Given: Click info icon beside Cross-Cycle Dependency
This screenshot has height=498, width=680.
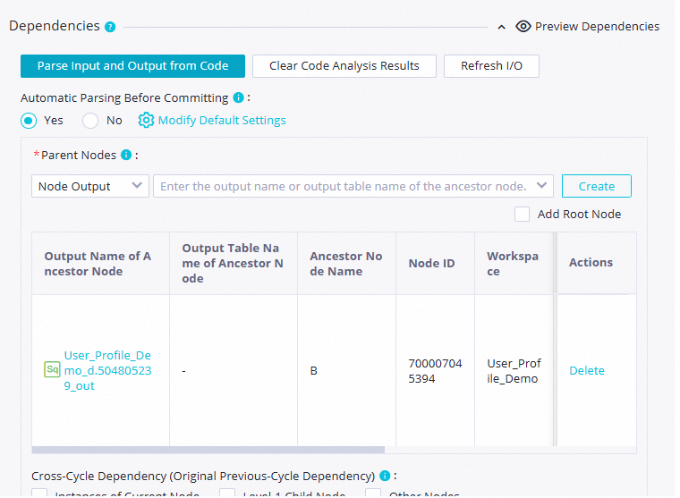Looking at the screenshot, I should [x=385, y=476].
